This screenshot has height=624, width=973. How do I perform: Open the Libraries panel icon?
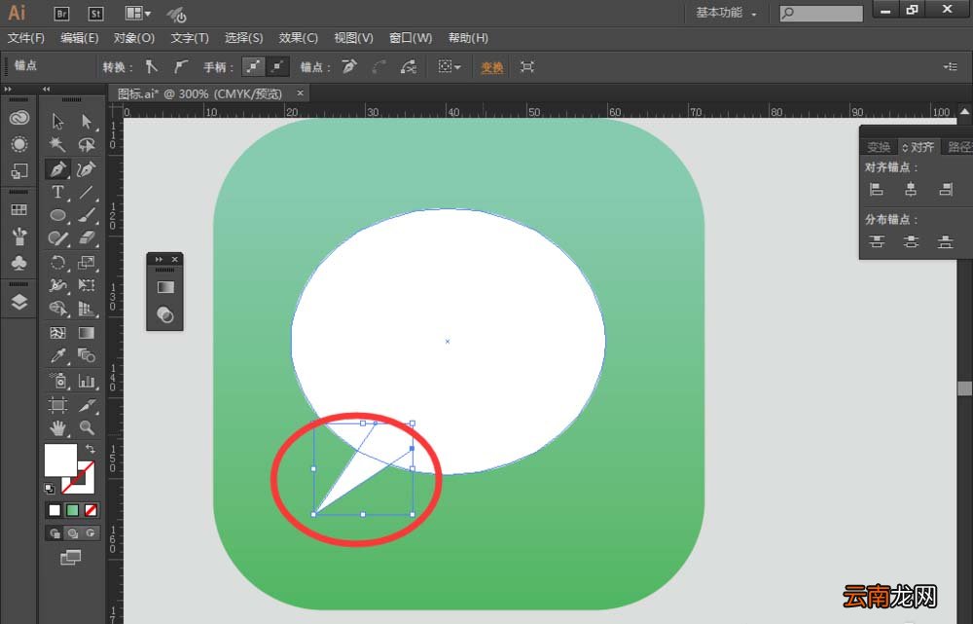pyautogui.click(x=19, y=118)
